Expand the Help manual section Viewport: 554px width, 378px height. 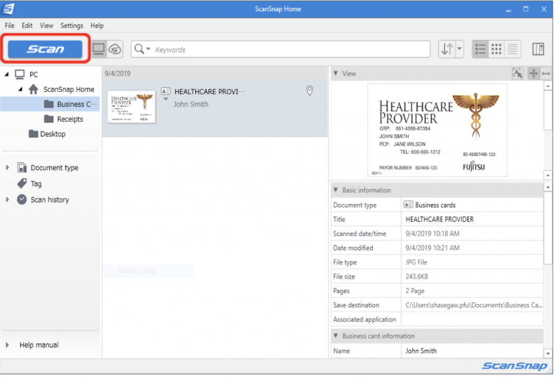7,345
